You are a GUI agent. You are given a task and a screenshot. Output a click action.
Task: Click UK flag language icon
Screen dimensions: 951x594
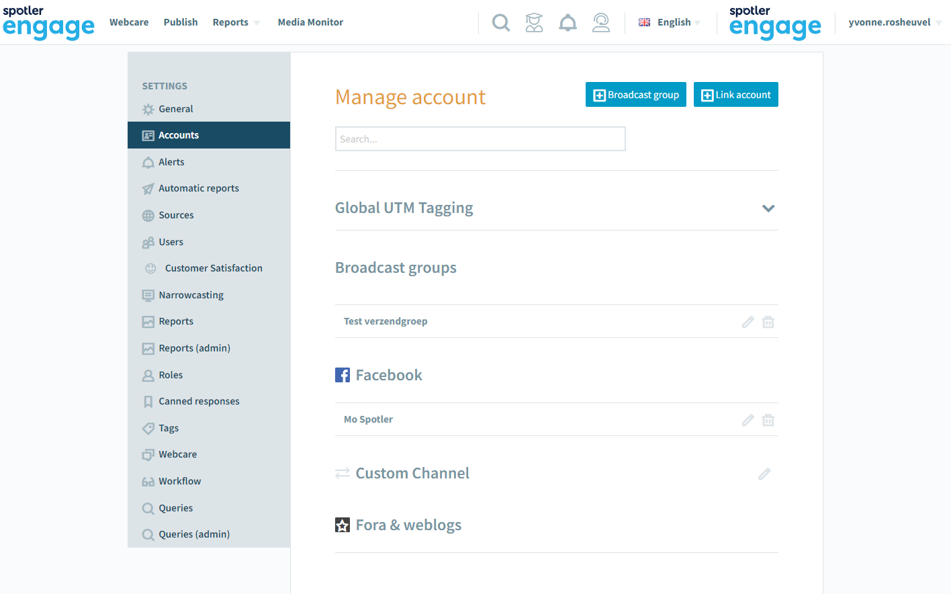click(644, 22)
